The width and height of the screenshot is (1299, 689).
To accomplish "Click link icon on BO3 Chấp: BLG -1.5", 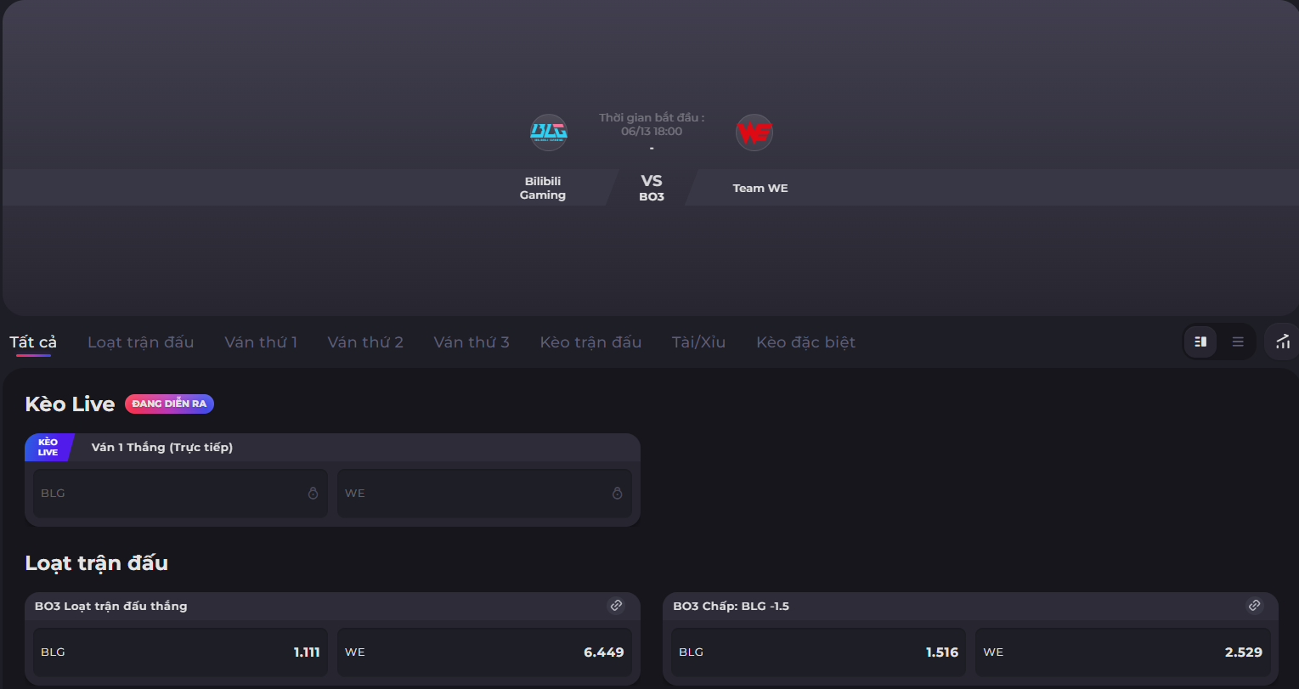I will pos(1254,606).
